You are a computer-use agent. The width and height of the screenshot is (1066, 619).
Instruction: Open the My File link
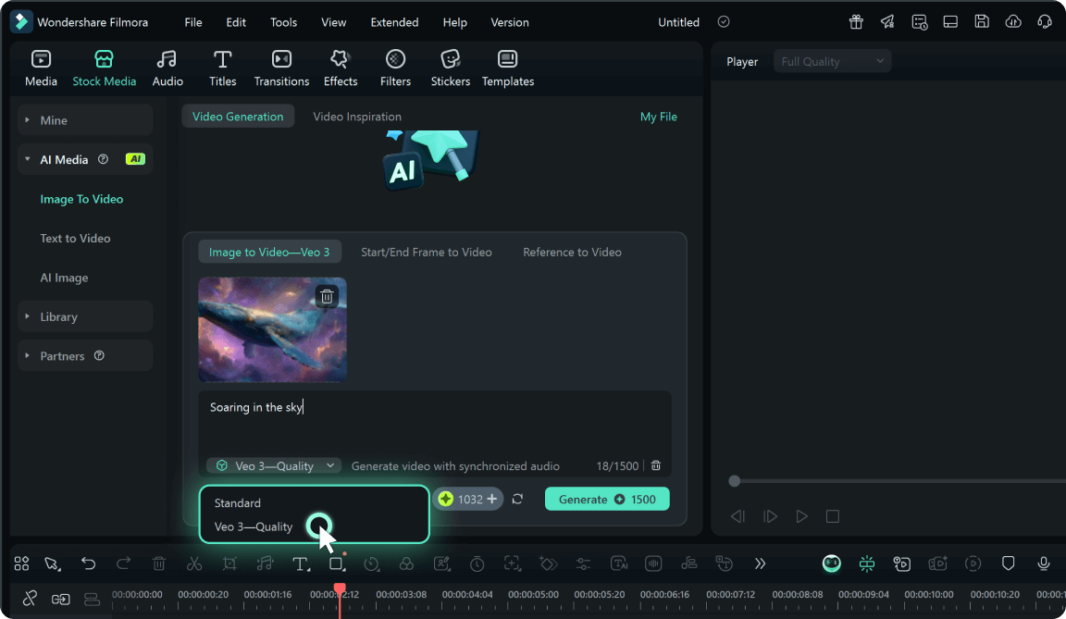point(658,117)
